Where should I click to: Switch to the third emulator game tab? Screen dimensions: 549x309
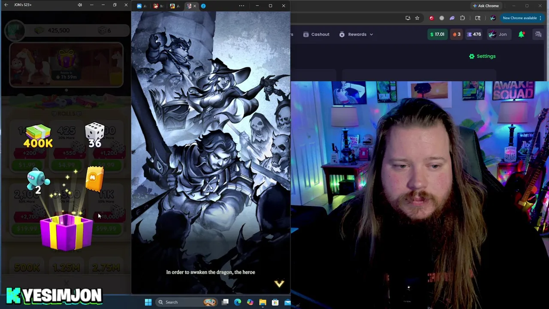[x=175, y=6]
